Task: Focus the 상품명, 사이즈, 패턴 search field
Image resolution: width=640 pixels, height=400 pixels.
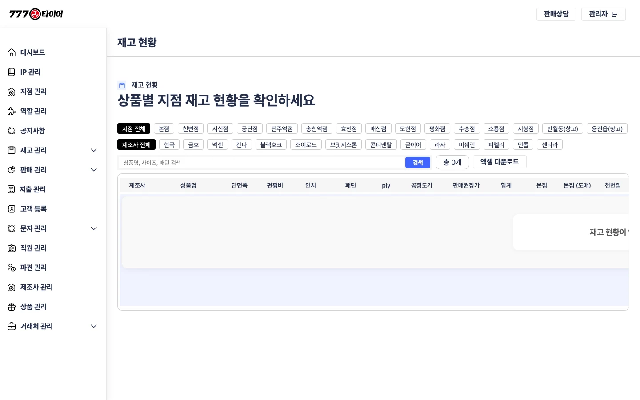Action: (261, 163)
